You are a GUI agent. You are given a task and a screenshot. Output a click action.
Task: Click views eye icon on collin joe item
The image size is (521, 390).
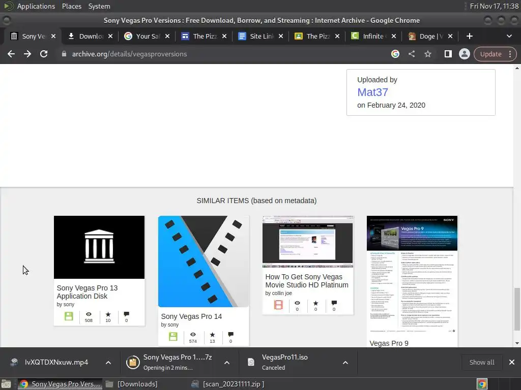(297, 303)
